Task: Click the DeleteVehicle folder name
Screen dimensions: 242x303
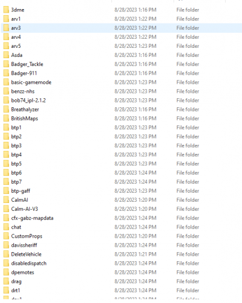Action: [x=26, y=254]
